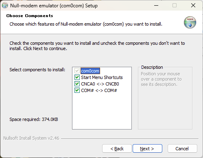Disable the COM# <-> COM# port pair checkbox
This screenshot has height=158, width=203.
tap(77, 90)
